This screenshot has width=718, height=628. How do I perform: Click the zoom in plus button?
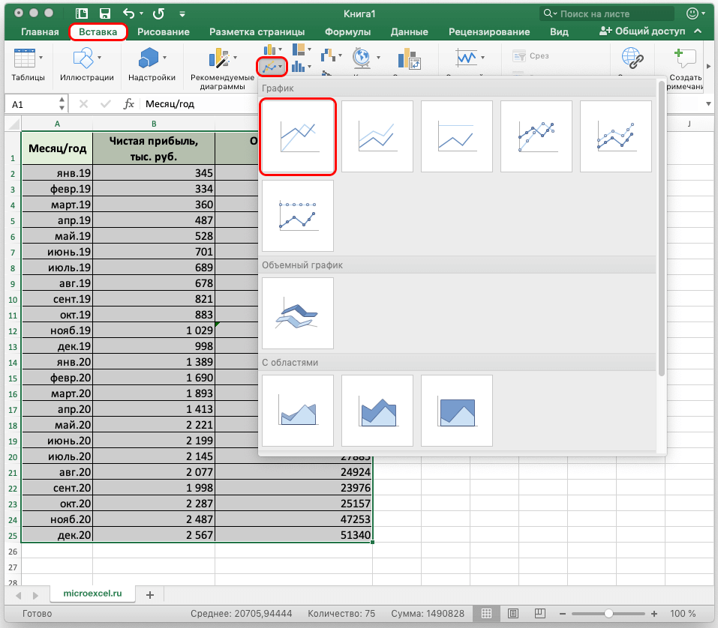point(654,614)
